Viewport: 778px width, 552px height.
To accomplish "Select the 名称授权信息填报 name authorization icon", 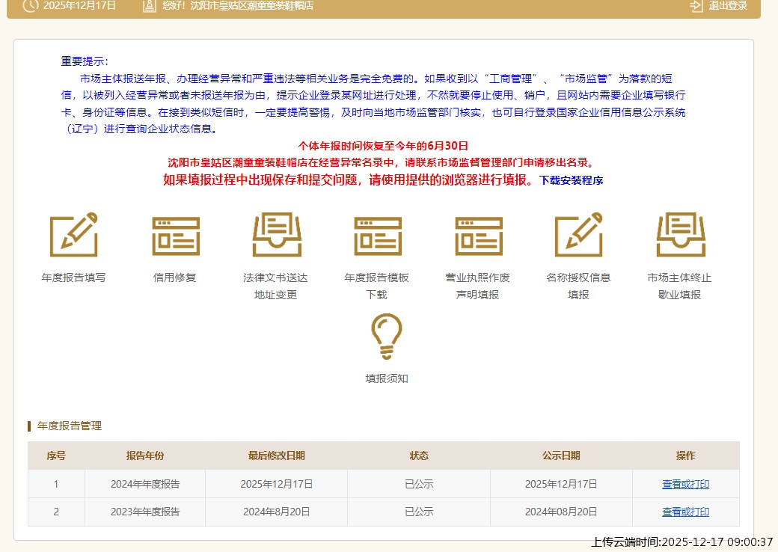I will (580, 235).
